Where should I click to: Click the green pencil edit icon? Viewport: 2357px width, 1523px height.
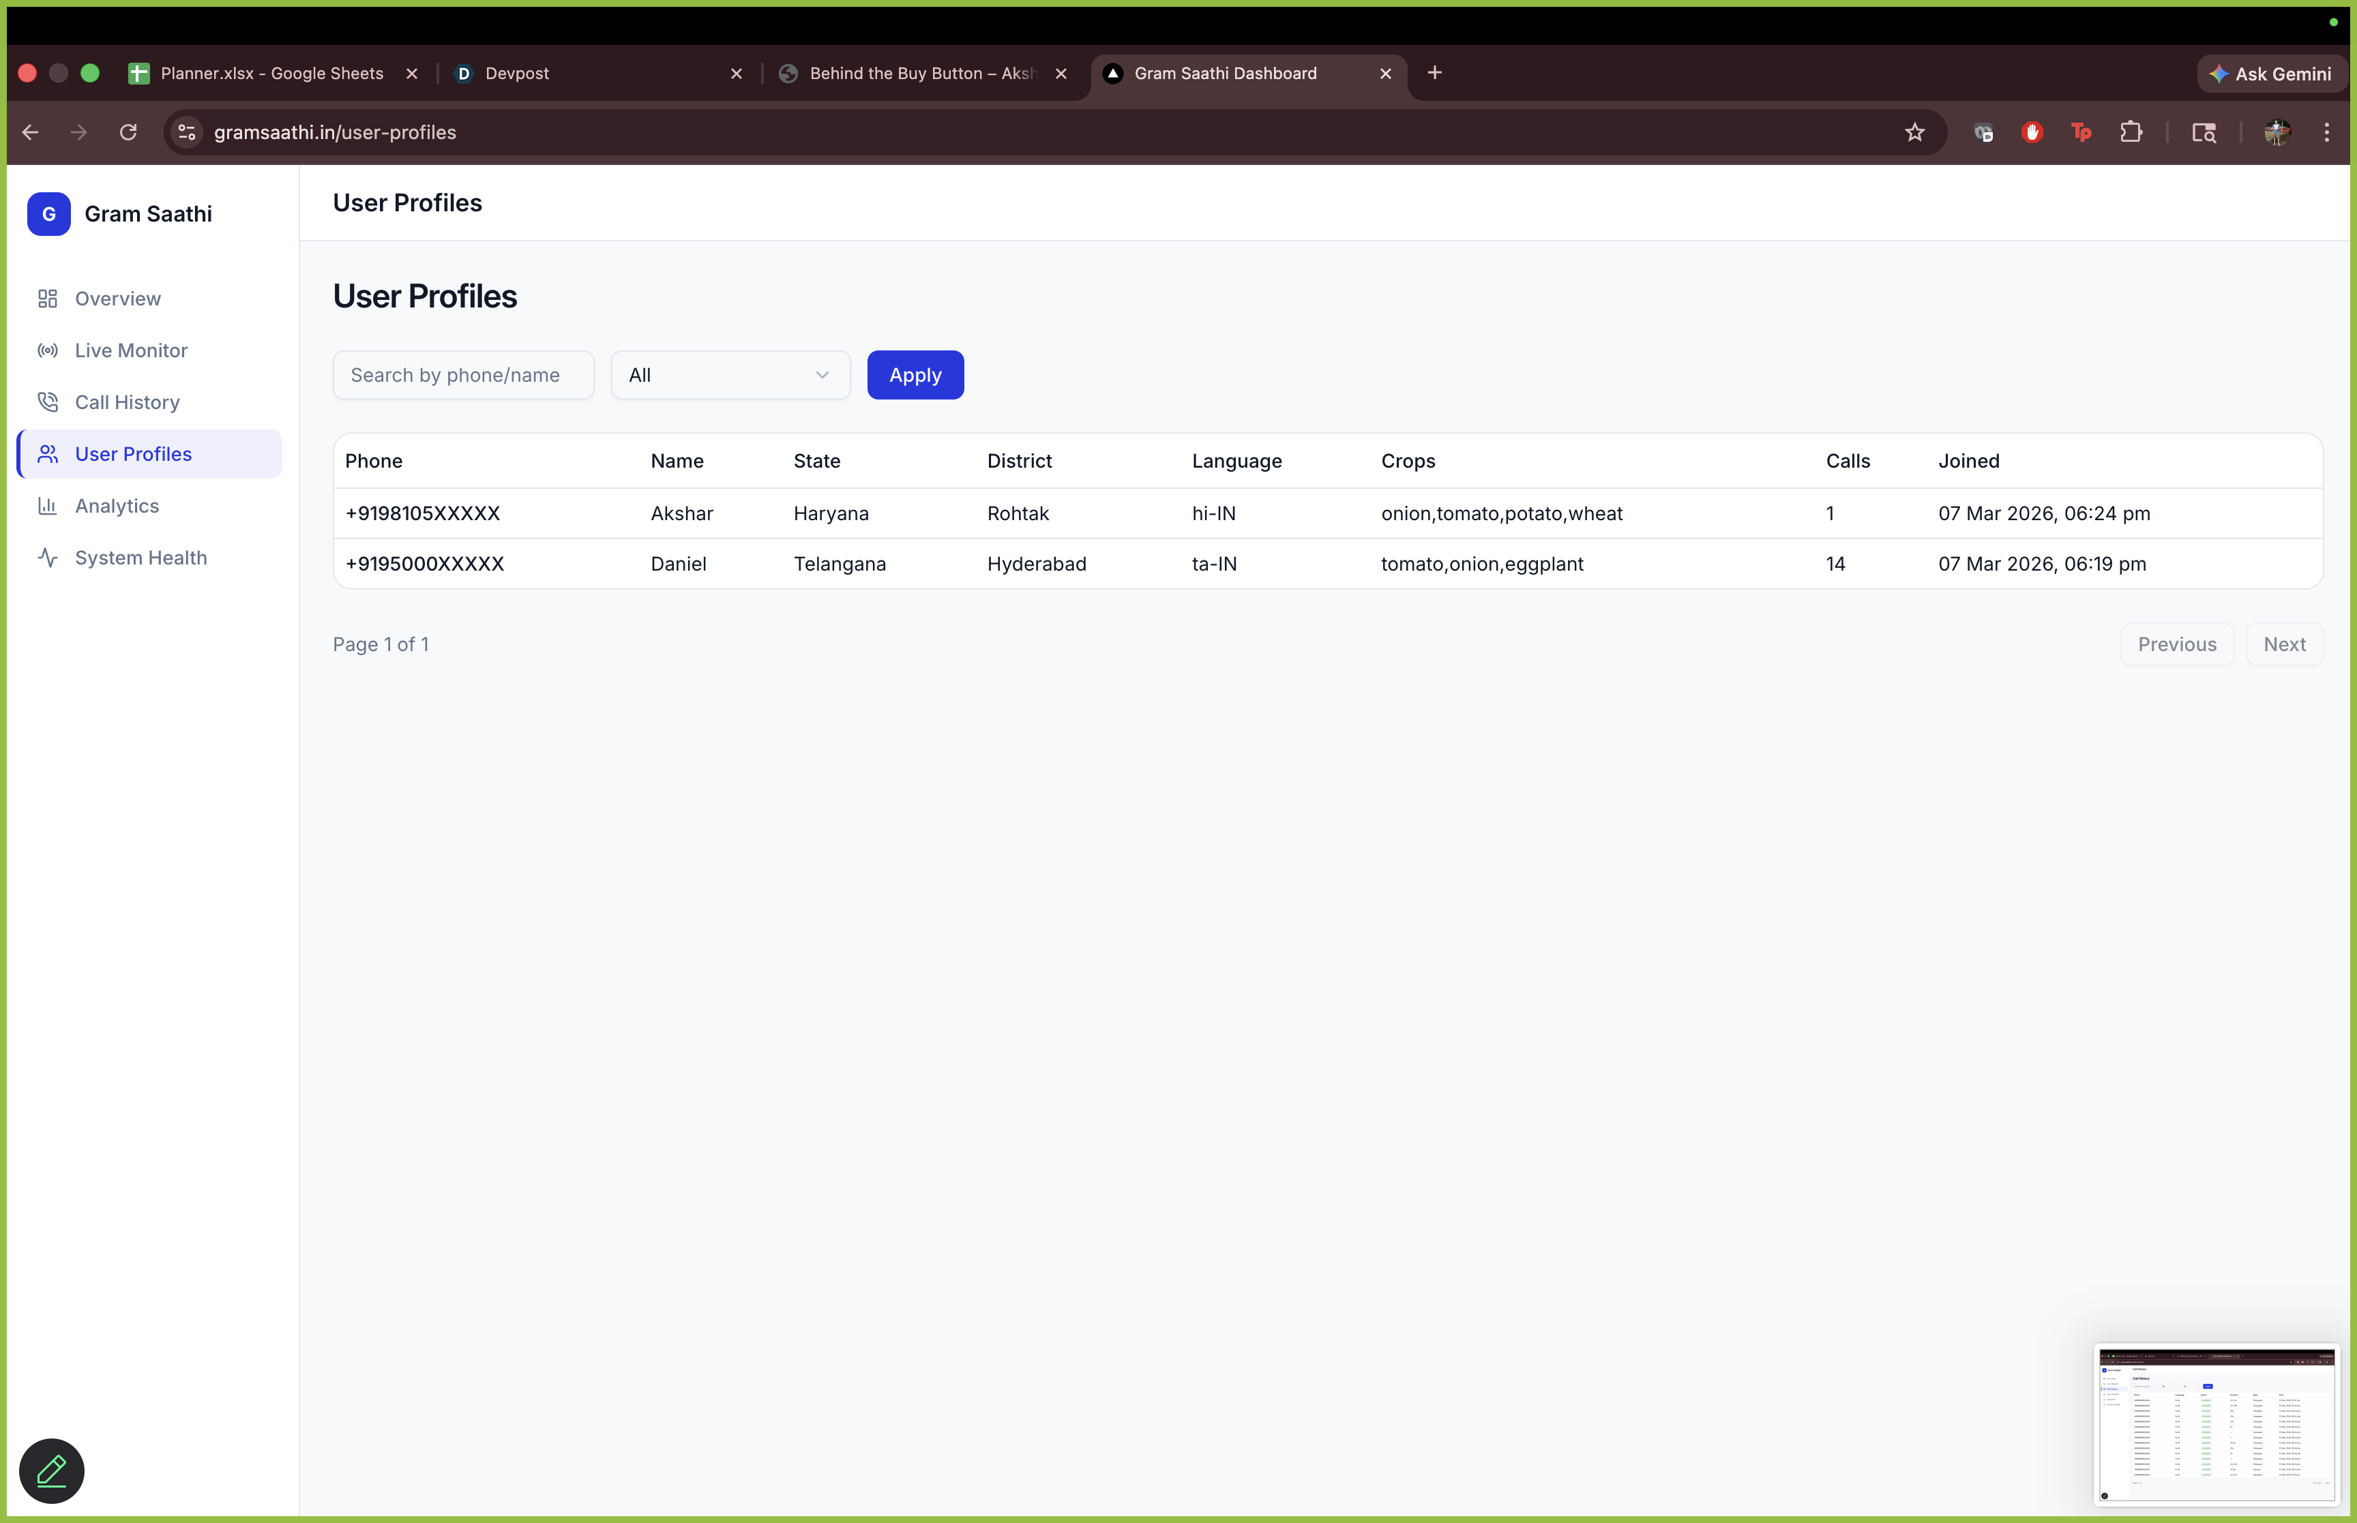(51, 1471)
